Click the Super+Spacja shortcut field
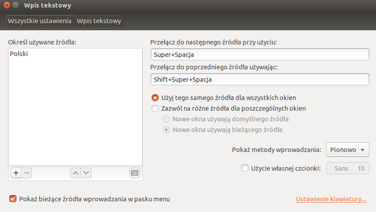This screenshot has height=212, width=376. 260,55
